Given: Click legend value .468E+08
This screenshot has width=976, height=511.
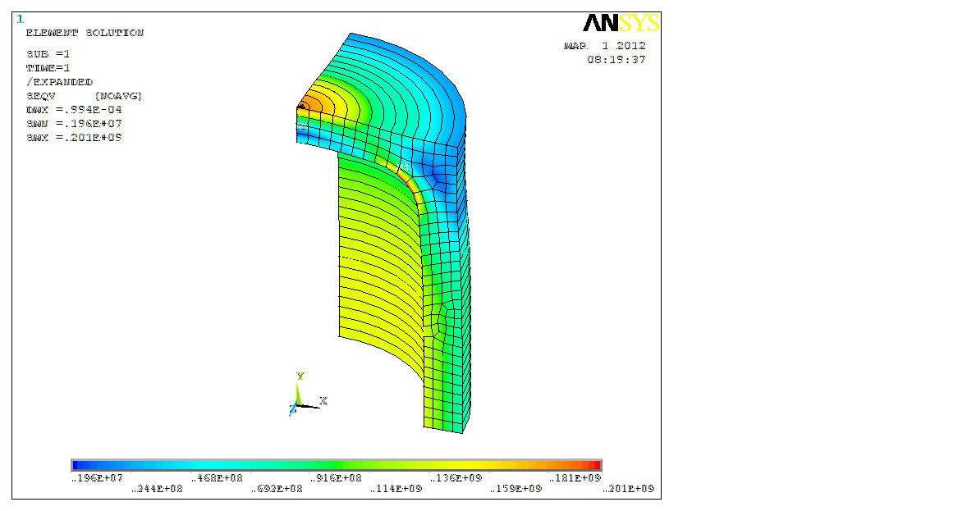Looking at the screenshot, I should pos(217,478).
